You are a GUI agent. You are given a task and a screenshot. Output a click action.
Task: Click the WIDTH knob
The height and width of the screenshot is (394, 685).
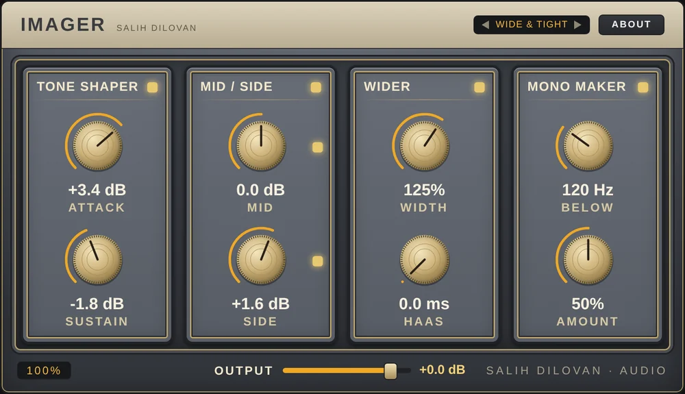[x=424, y=146]
